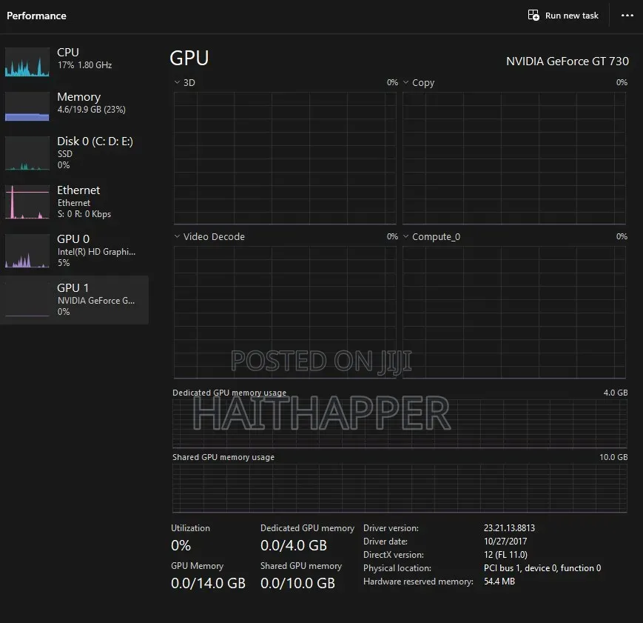Open the CPU performance entry
Screen dimensions: 643x623
[74, 62]
